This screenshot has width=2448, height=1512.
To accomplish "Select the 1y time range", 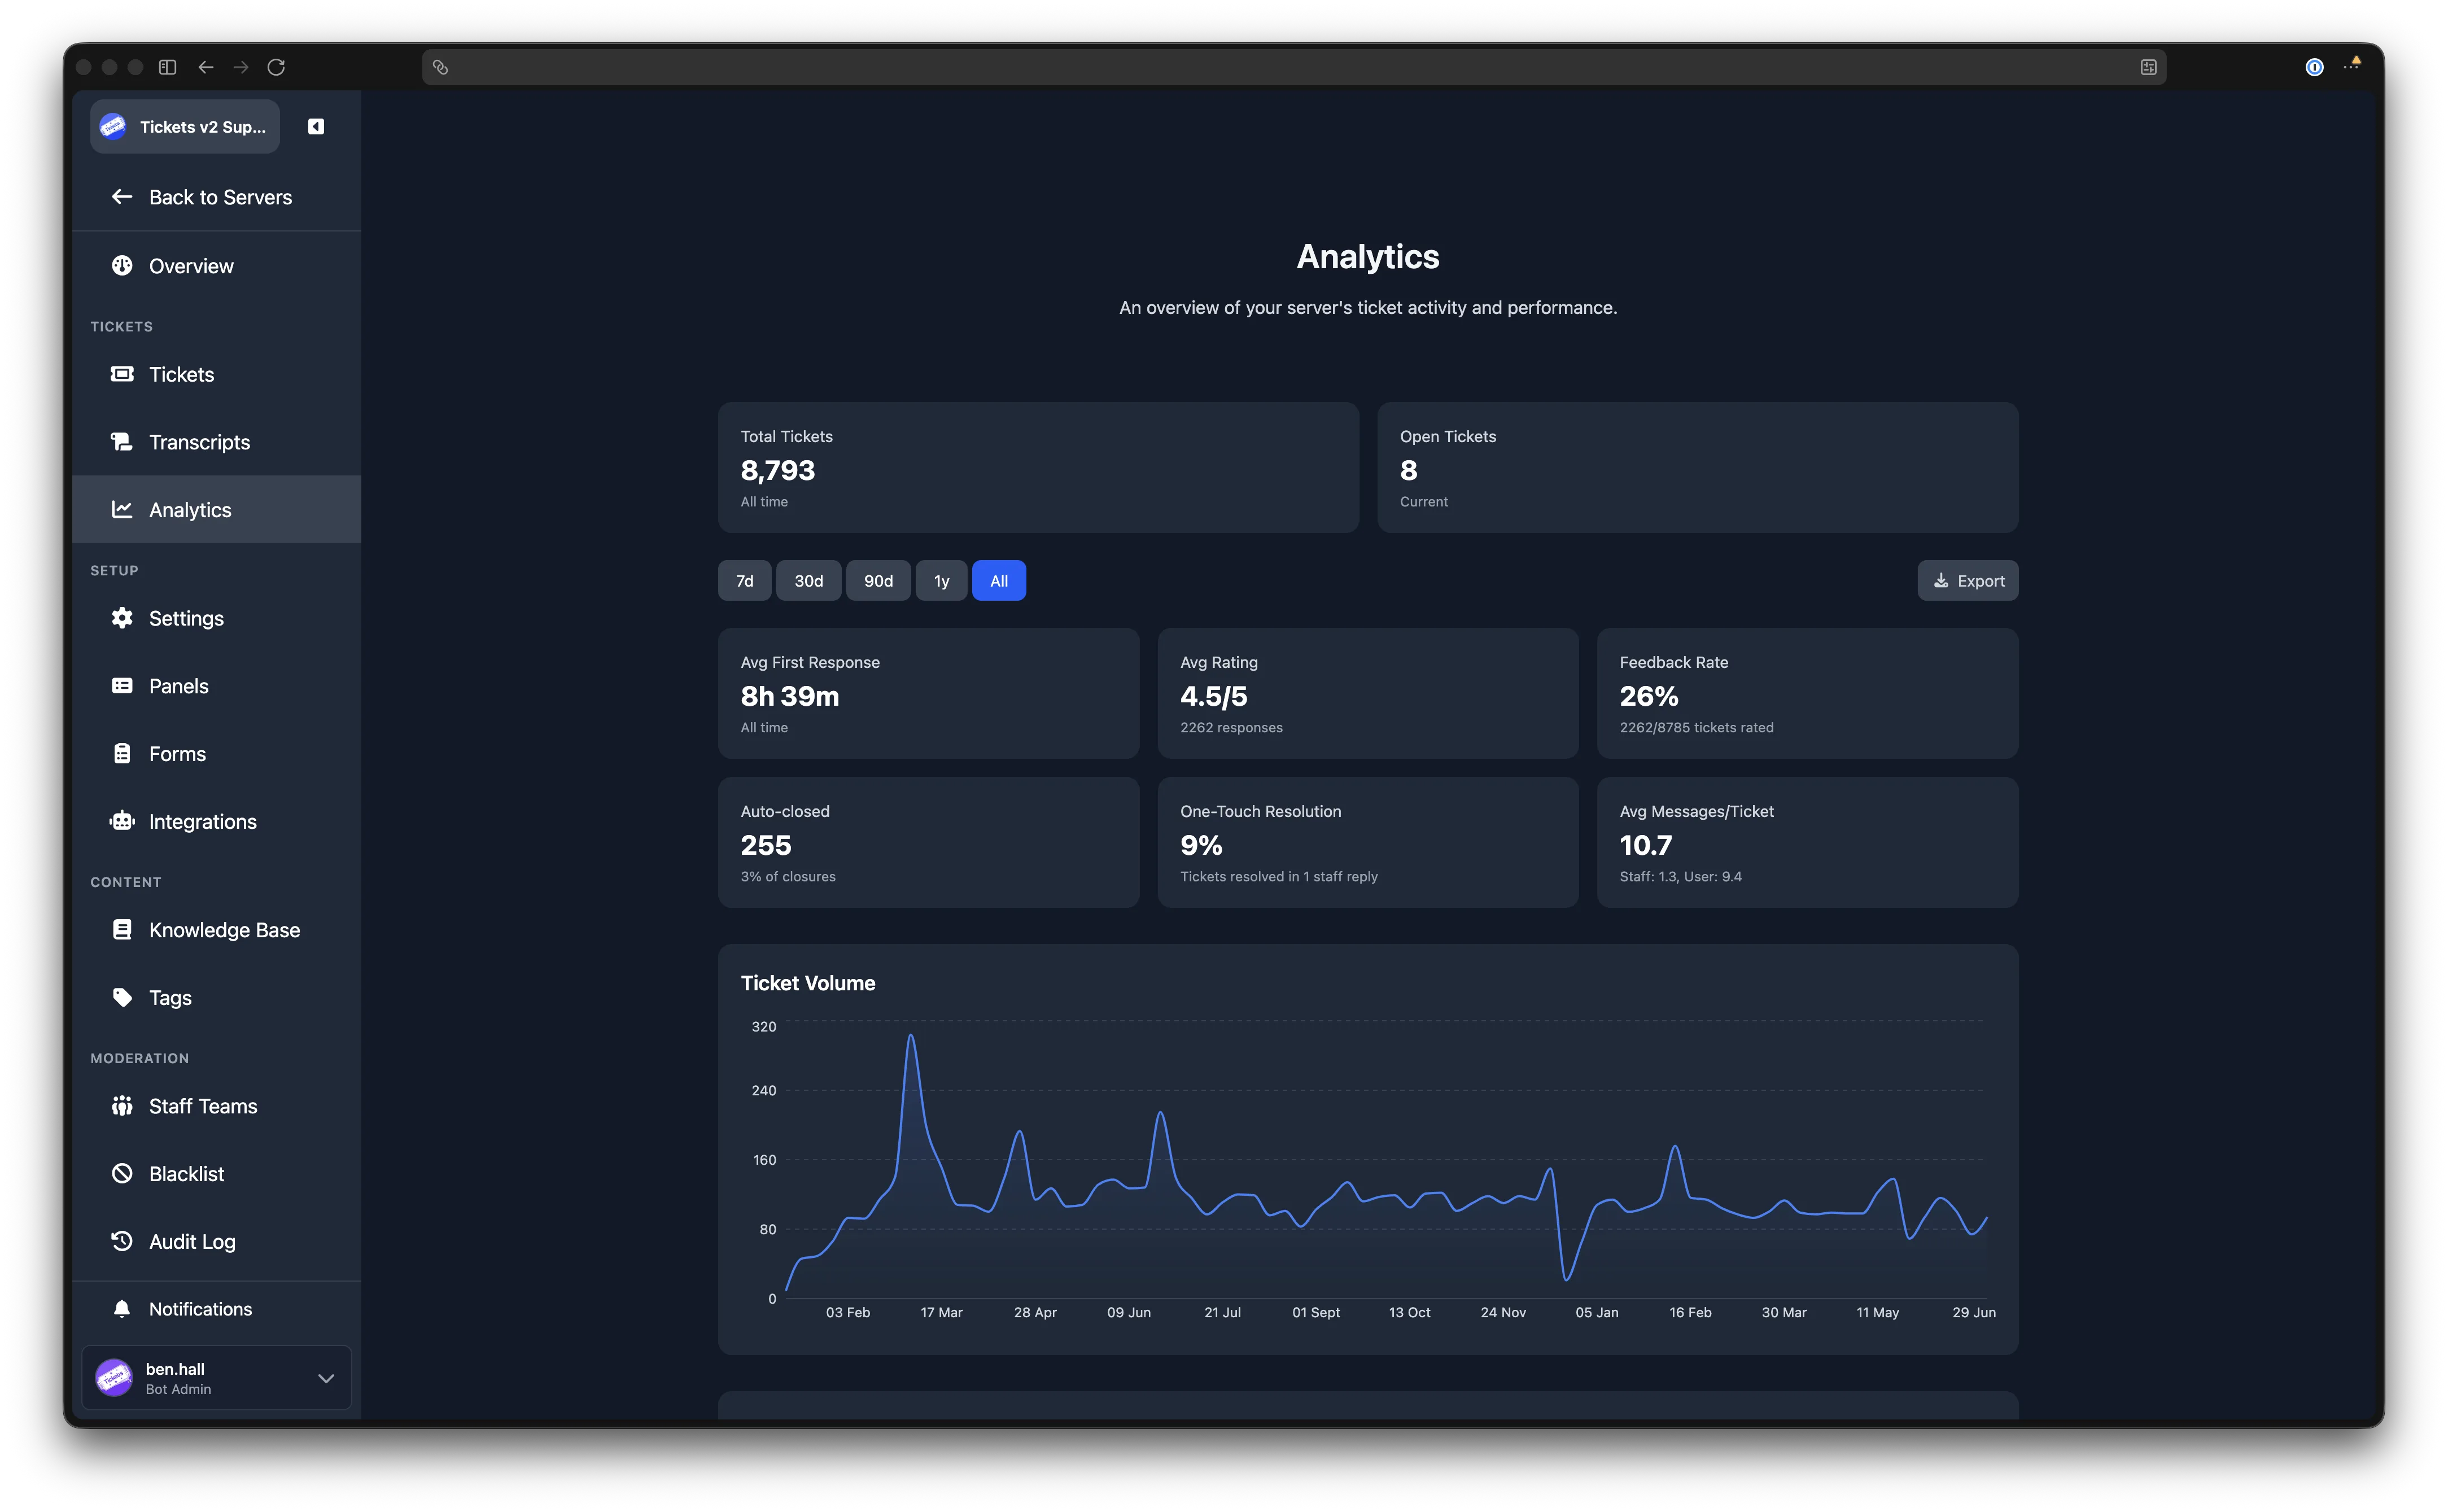I will coord(941,580).
